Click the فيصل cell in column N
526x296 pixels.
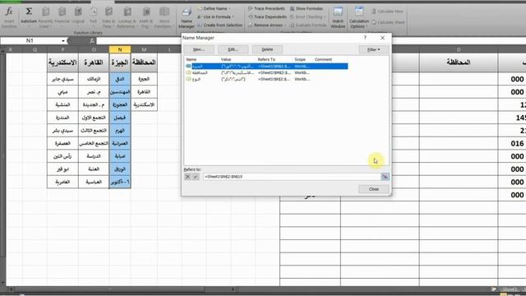120,118
